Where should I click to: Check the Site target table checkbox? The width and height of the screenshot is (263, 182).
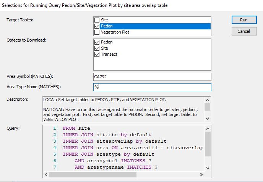97,20
